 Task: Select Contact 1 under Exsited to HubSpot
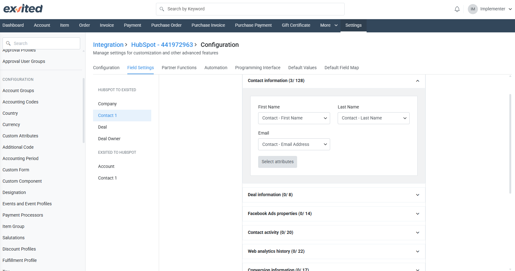pos(122,178)
